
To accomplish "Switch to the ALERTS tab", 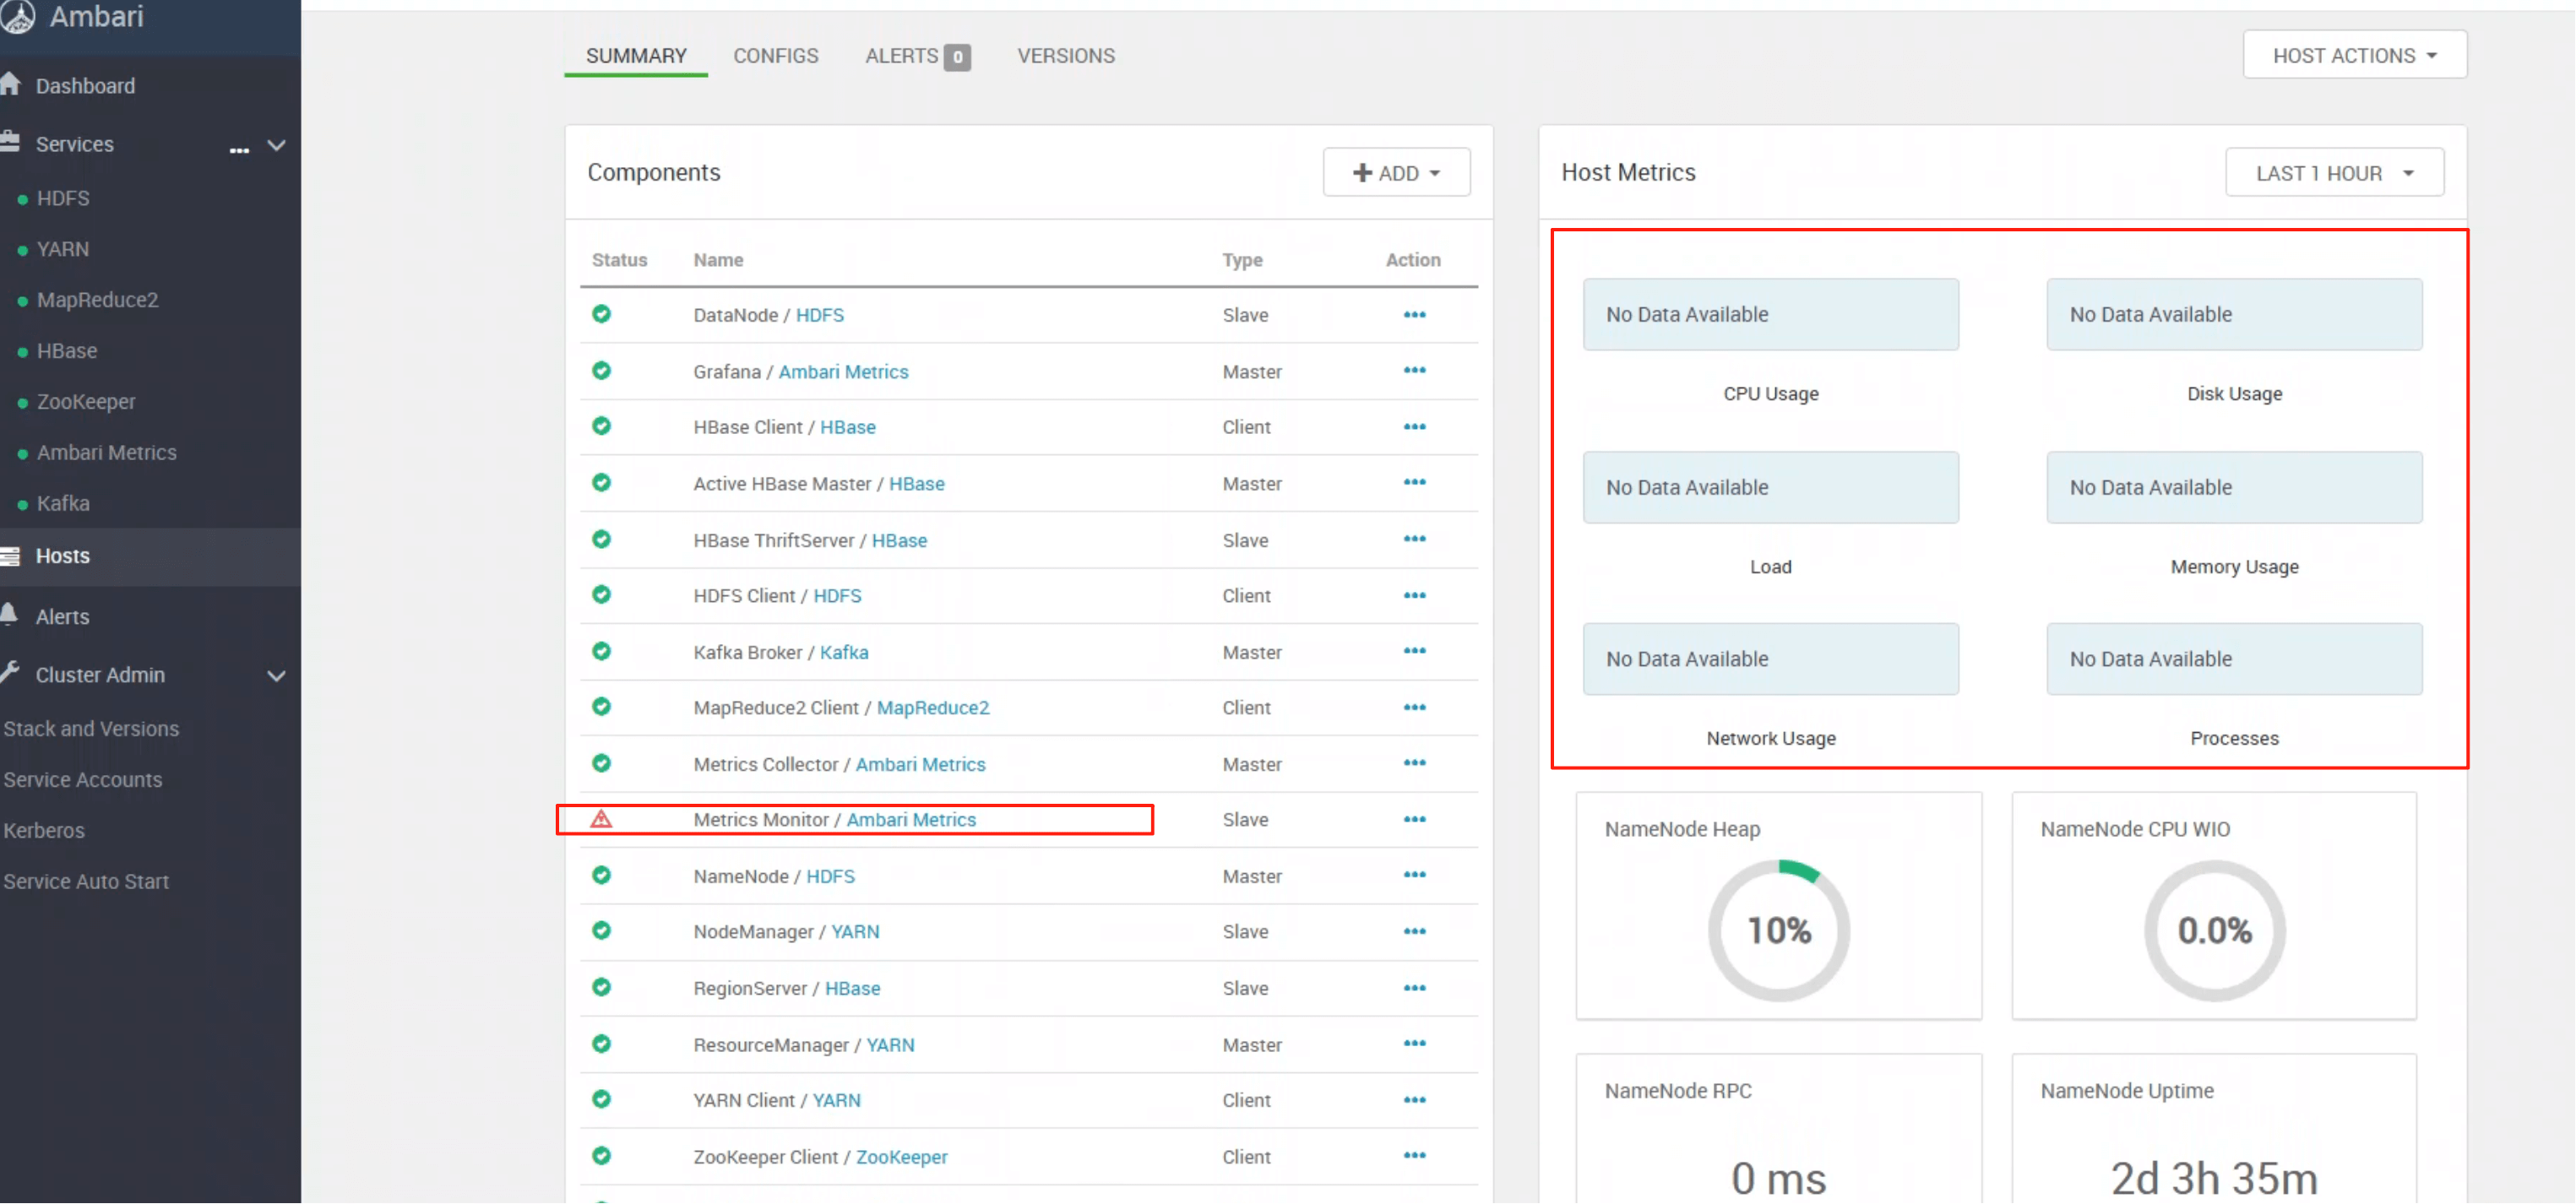I will click(x=917, y=56).
